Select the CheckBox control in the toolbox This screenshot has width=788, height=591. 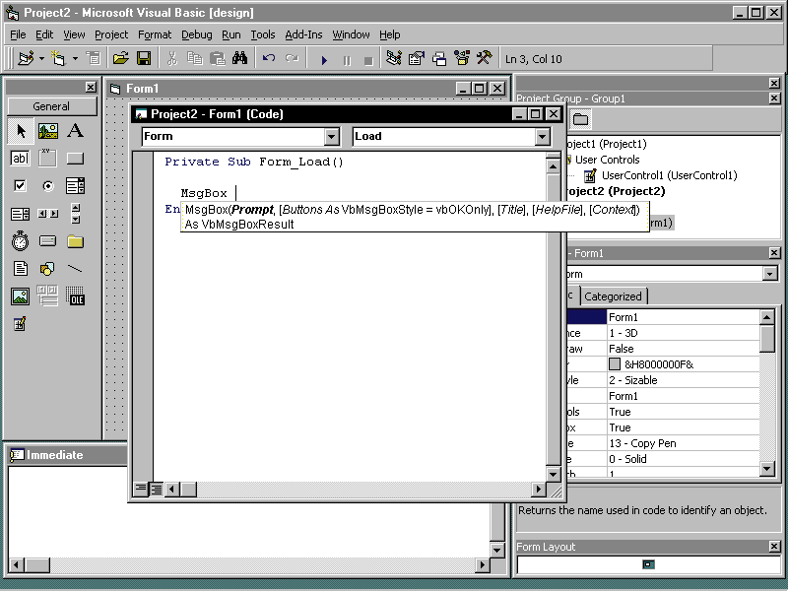(x=21, y=186)
